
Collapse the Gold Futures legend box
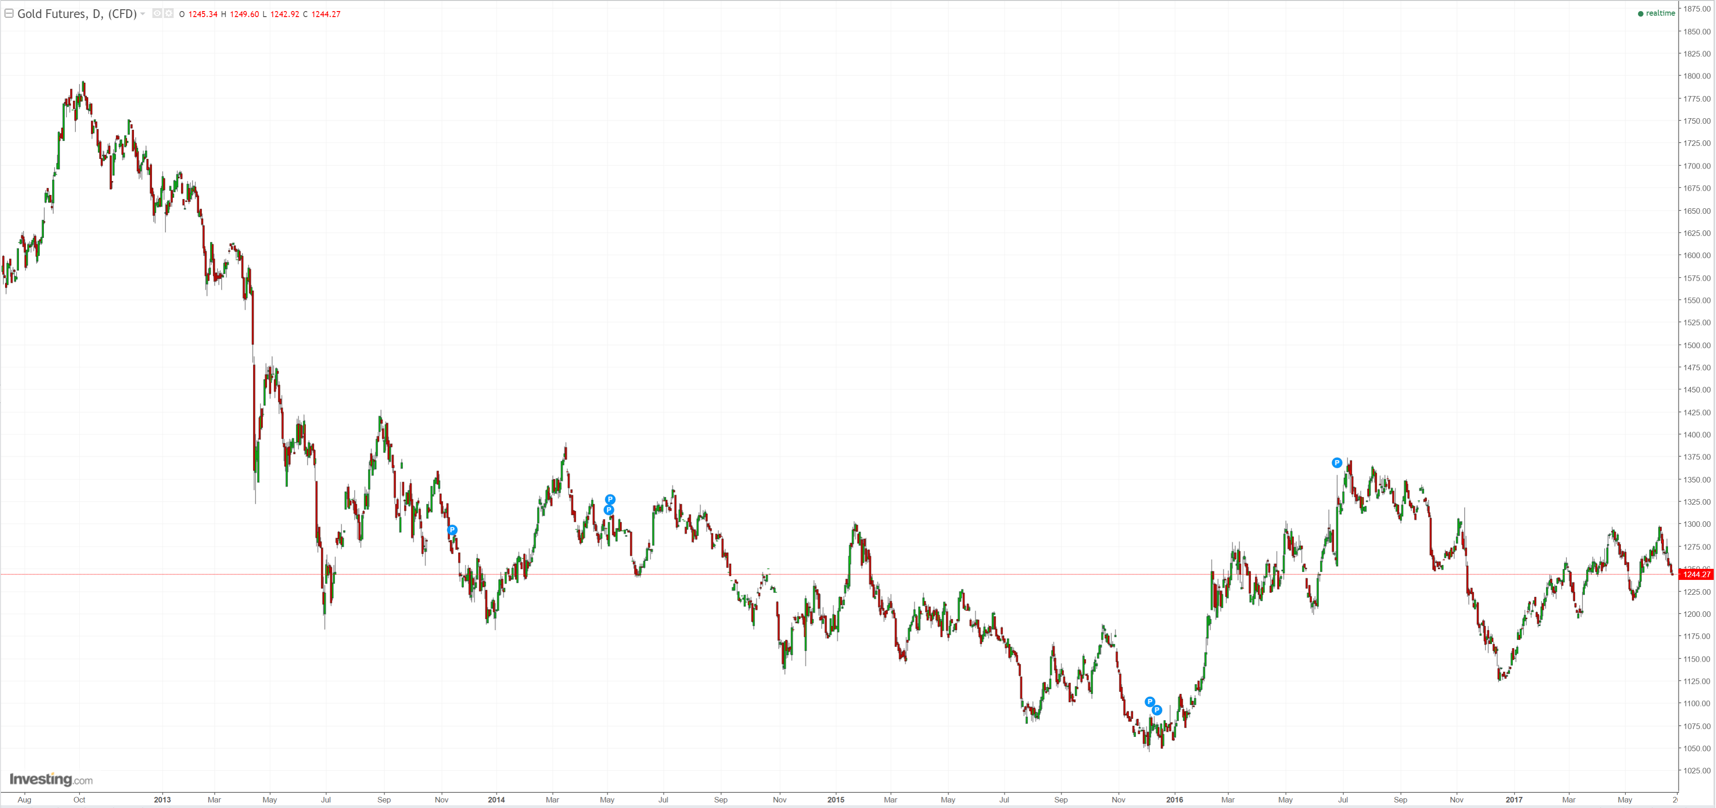9,13
